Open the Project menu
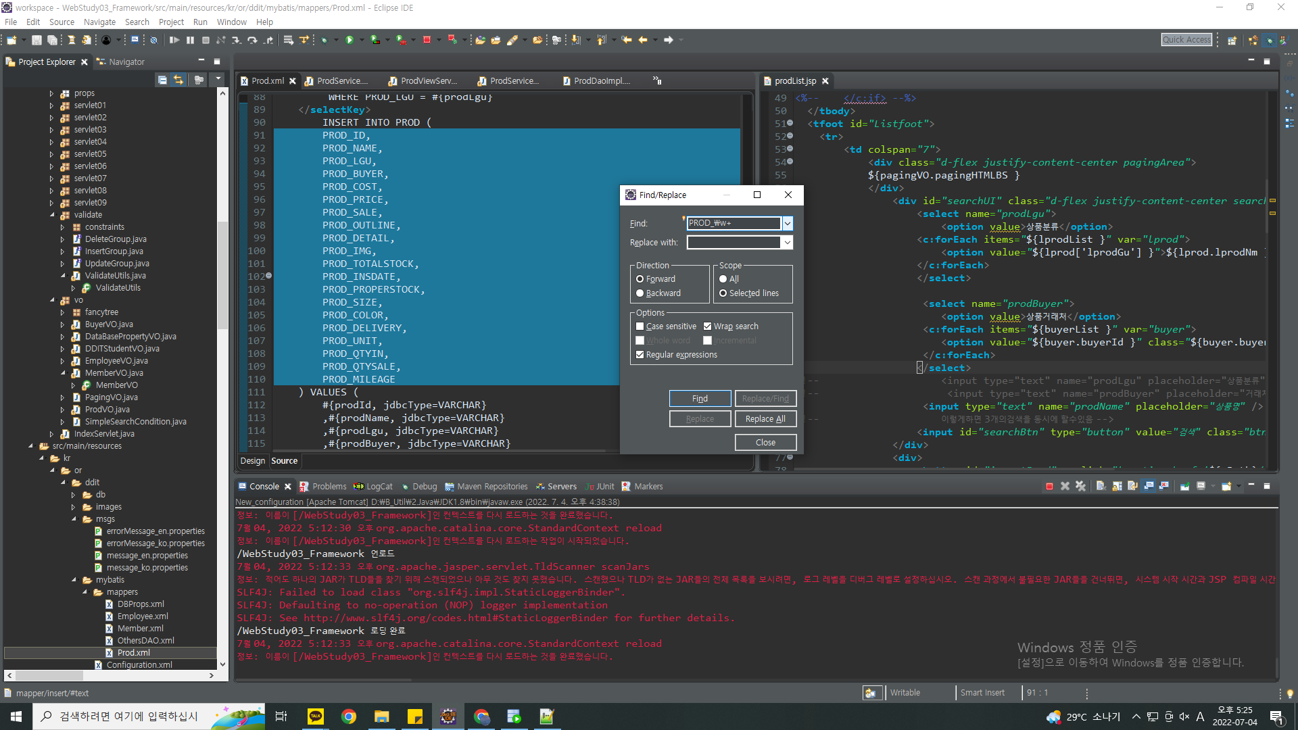Viewport: 1298px width, 730px height. (171, 22)
